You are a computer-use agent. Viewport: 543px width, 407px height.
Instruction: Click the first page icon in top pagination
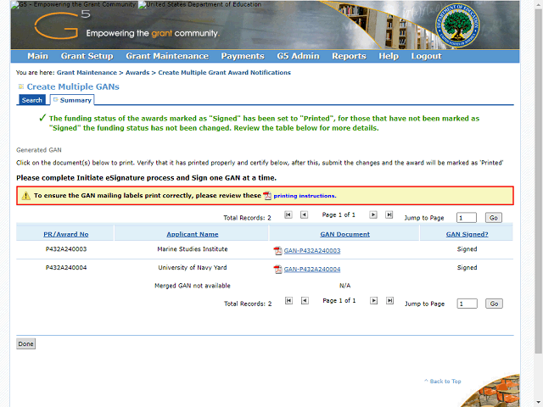point(288,215)
